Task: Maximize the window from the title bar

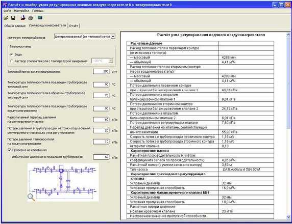Action: coord(282,5)
